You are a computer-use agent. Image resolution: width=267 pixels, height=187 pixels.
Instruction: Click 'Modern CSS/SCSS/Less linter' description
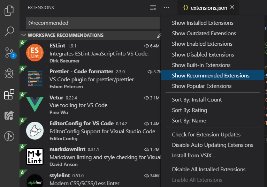point(84,184)
